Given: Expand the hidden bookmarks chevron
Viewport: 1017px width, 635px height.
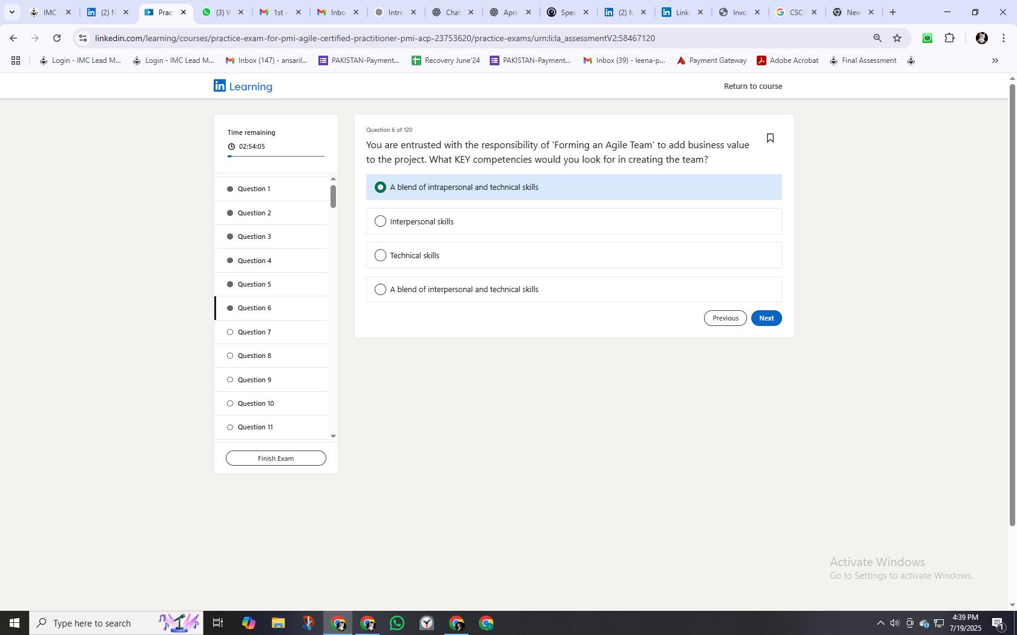Looking at the screenshot, I should pyautogui.click(x=995, y=60).
